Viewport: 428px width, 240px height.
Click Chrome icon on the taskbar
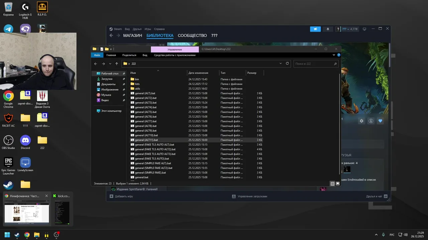27,235
